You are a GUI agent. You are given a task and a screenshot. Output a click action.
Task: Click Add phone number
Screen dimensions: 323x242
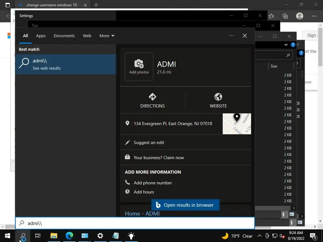pos(153,183)
